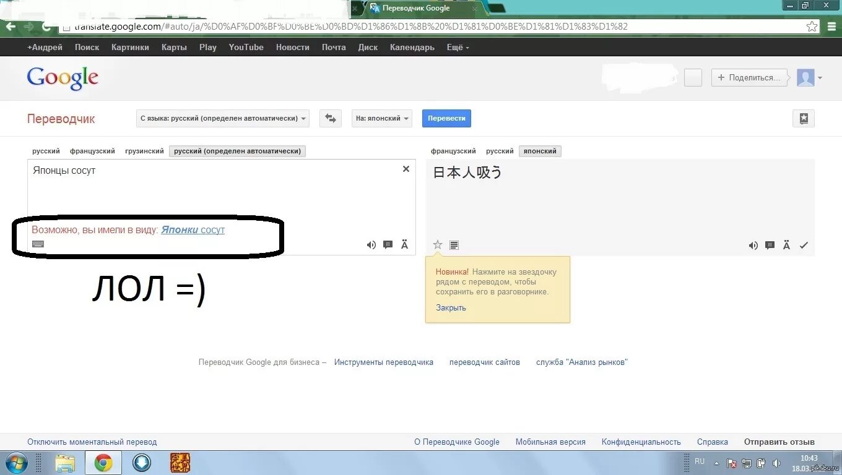Clear the source text with the X
Image resolution: width=842 pixels, height=475 pixels.
pos(406,169)
